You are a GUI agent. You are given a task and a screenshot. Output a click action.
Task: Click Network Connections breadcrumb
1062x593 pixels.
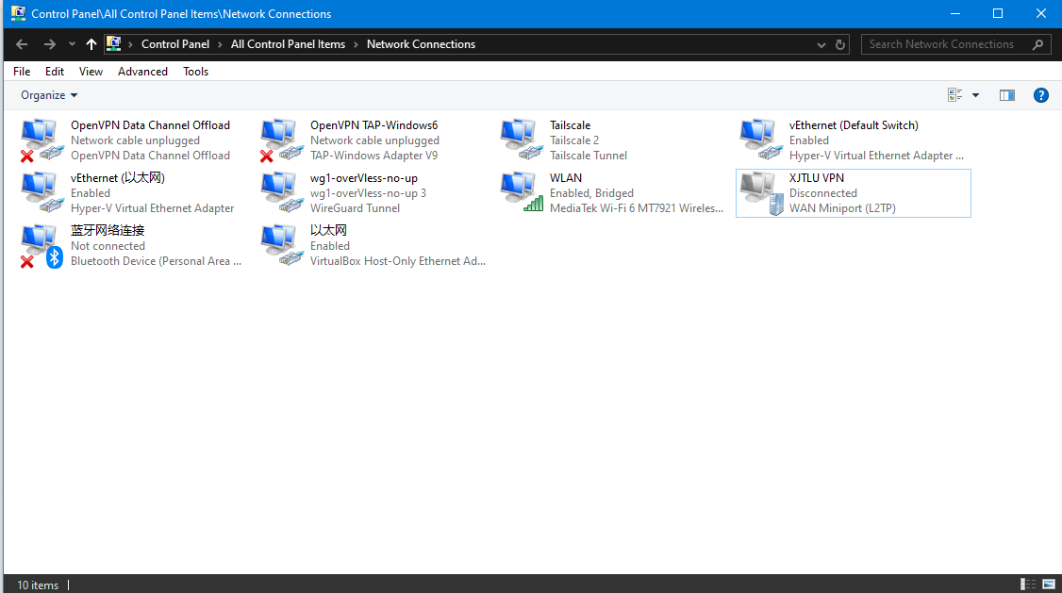pos(422,44)
